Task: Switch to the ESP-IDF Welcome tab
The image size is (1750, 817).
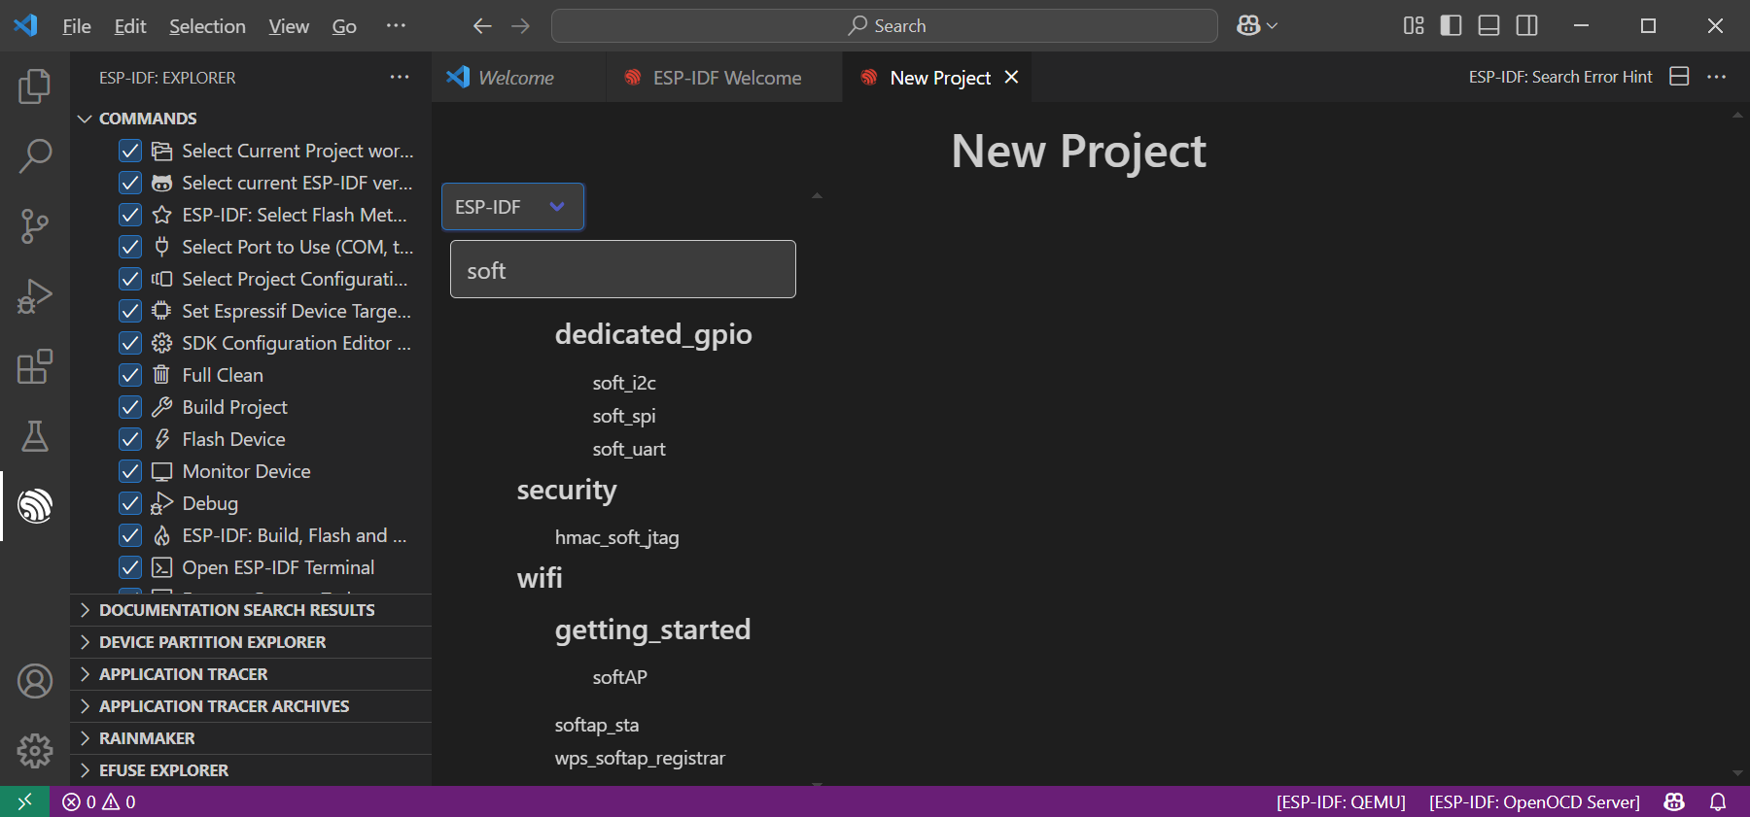Action: [x=726, y=78]
